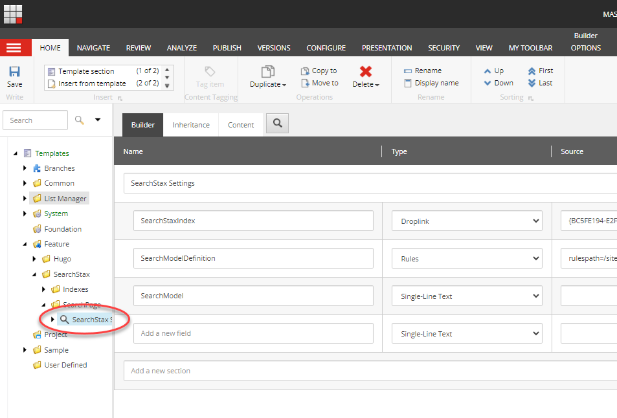This screenshot has height=418, width=617.
Task: Open the SECURITY ribbon tab
Action: click(444, 48)
